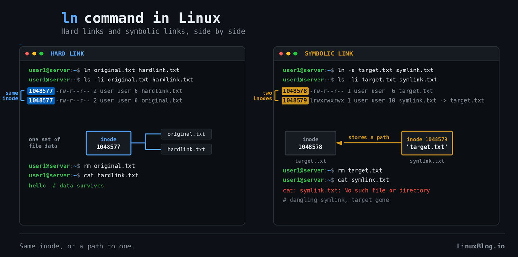This screenshot has height=257, width=518.
Task: Select the HARD LINK window title
Action: tap(67, 54)
